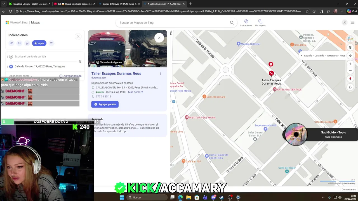Click the blue Agregar parada button

(x=105, y=104)
